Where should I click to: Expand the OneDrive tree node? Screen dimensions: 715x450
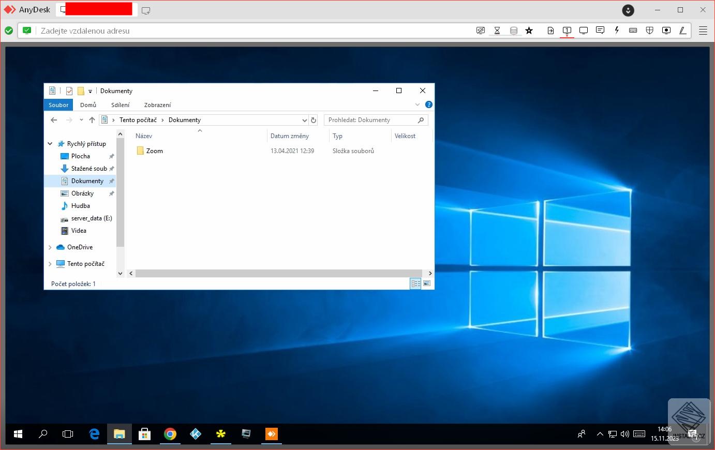(50, 247)
